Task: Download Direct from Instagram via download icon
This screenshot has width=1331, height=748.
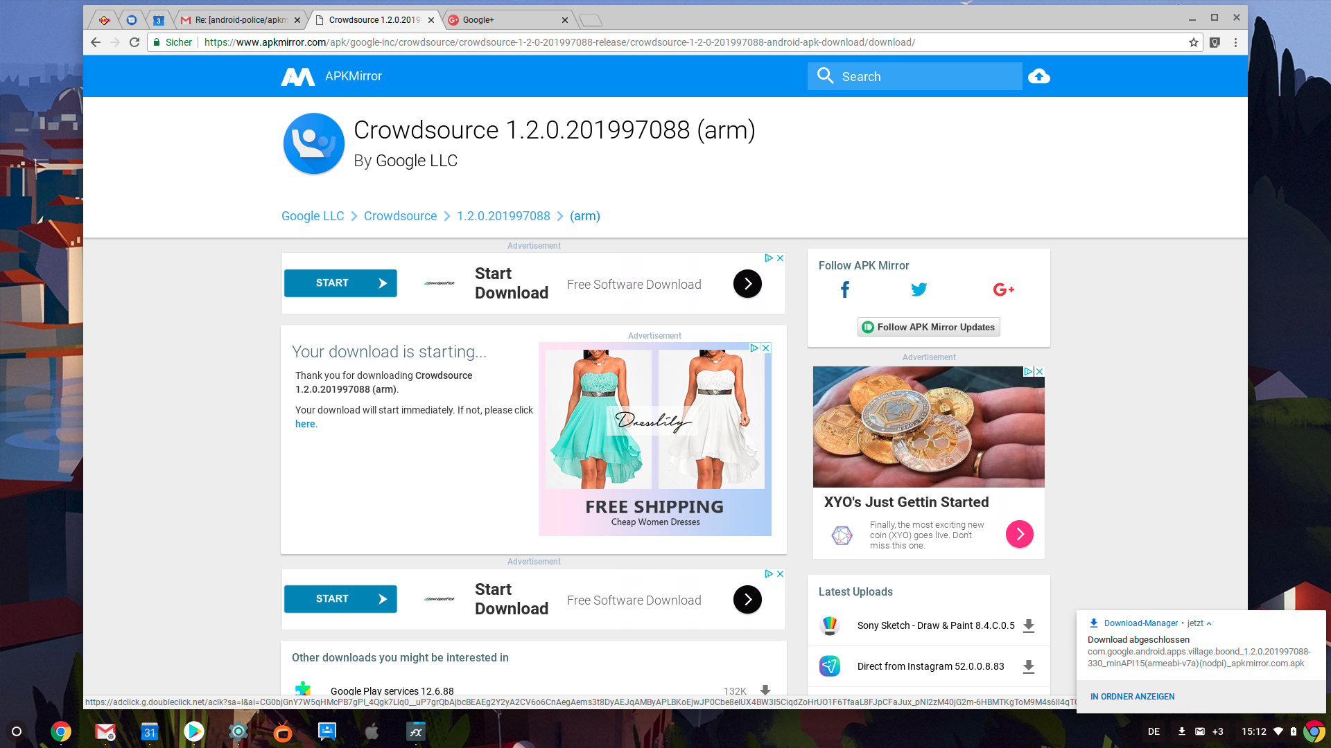Action: (x=1029, y=666)
